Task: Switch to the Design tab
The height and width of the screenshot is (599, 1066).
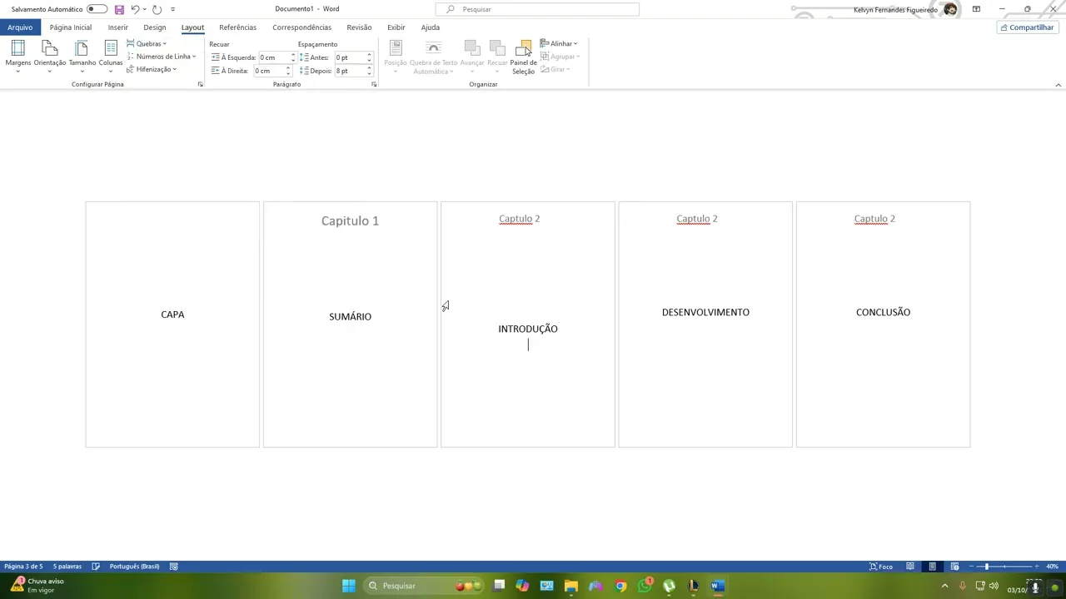Action: [x=155, y=27]
